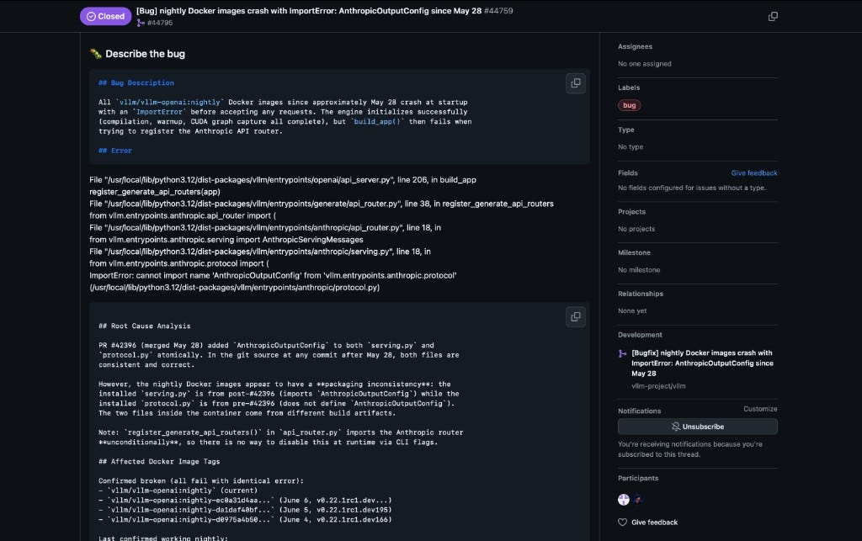Click the pull request icon in Development

coord(622,353)
